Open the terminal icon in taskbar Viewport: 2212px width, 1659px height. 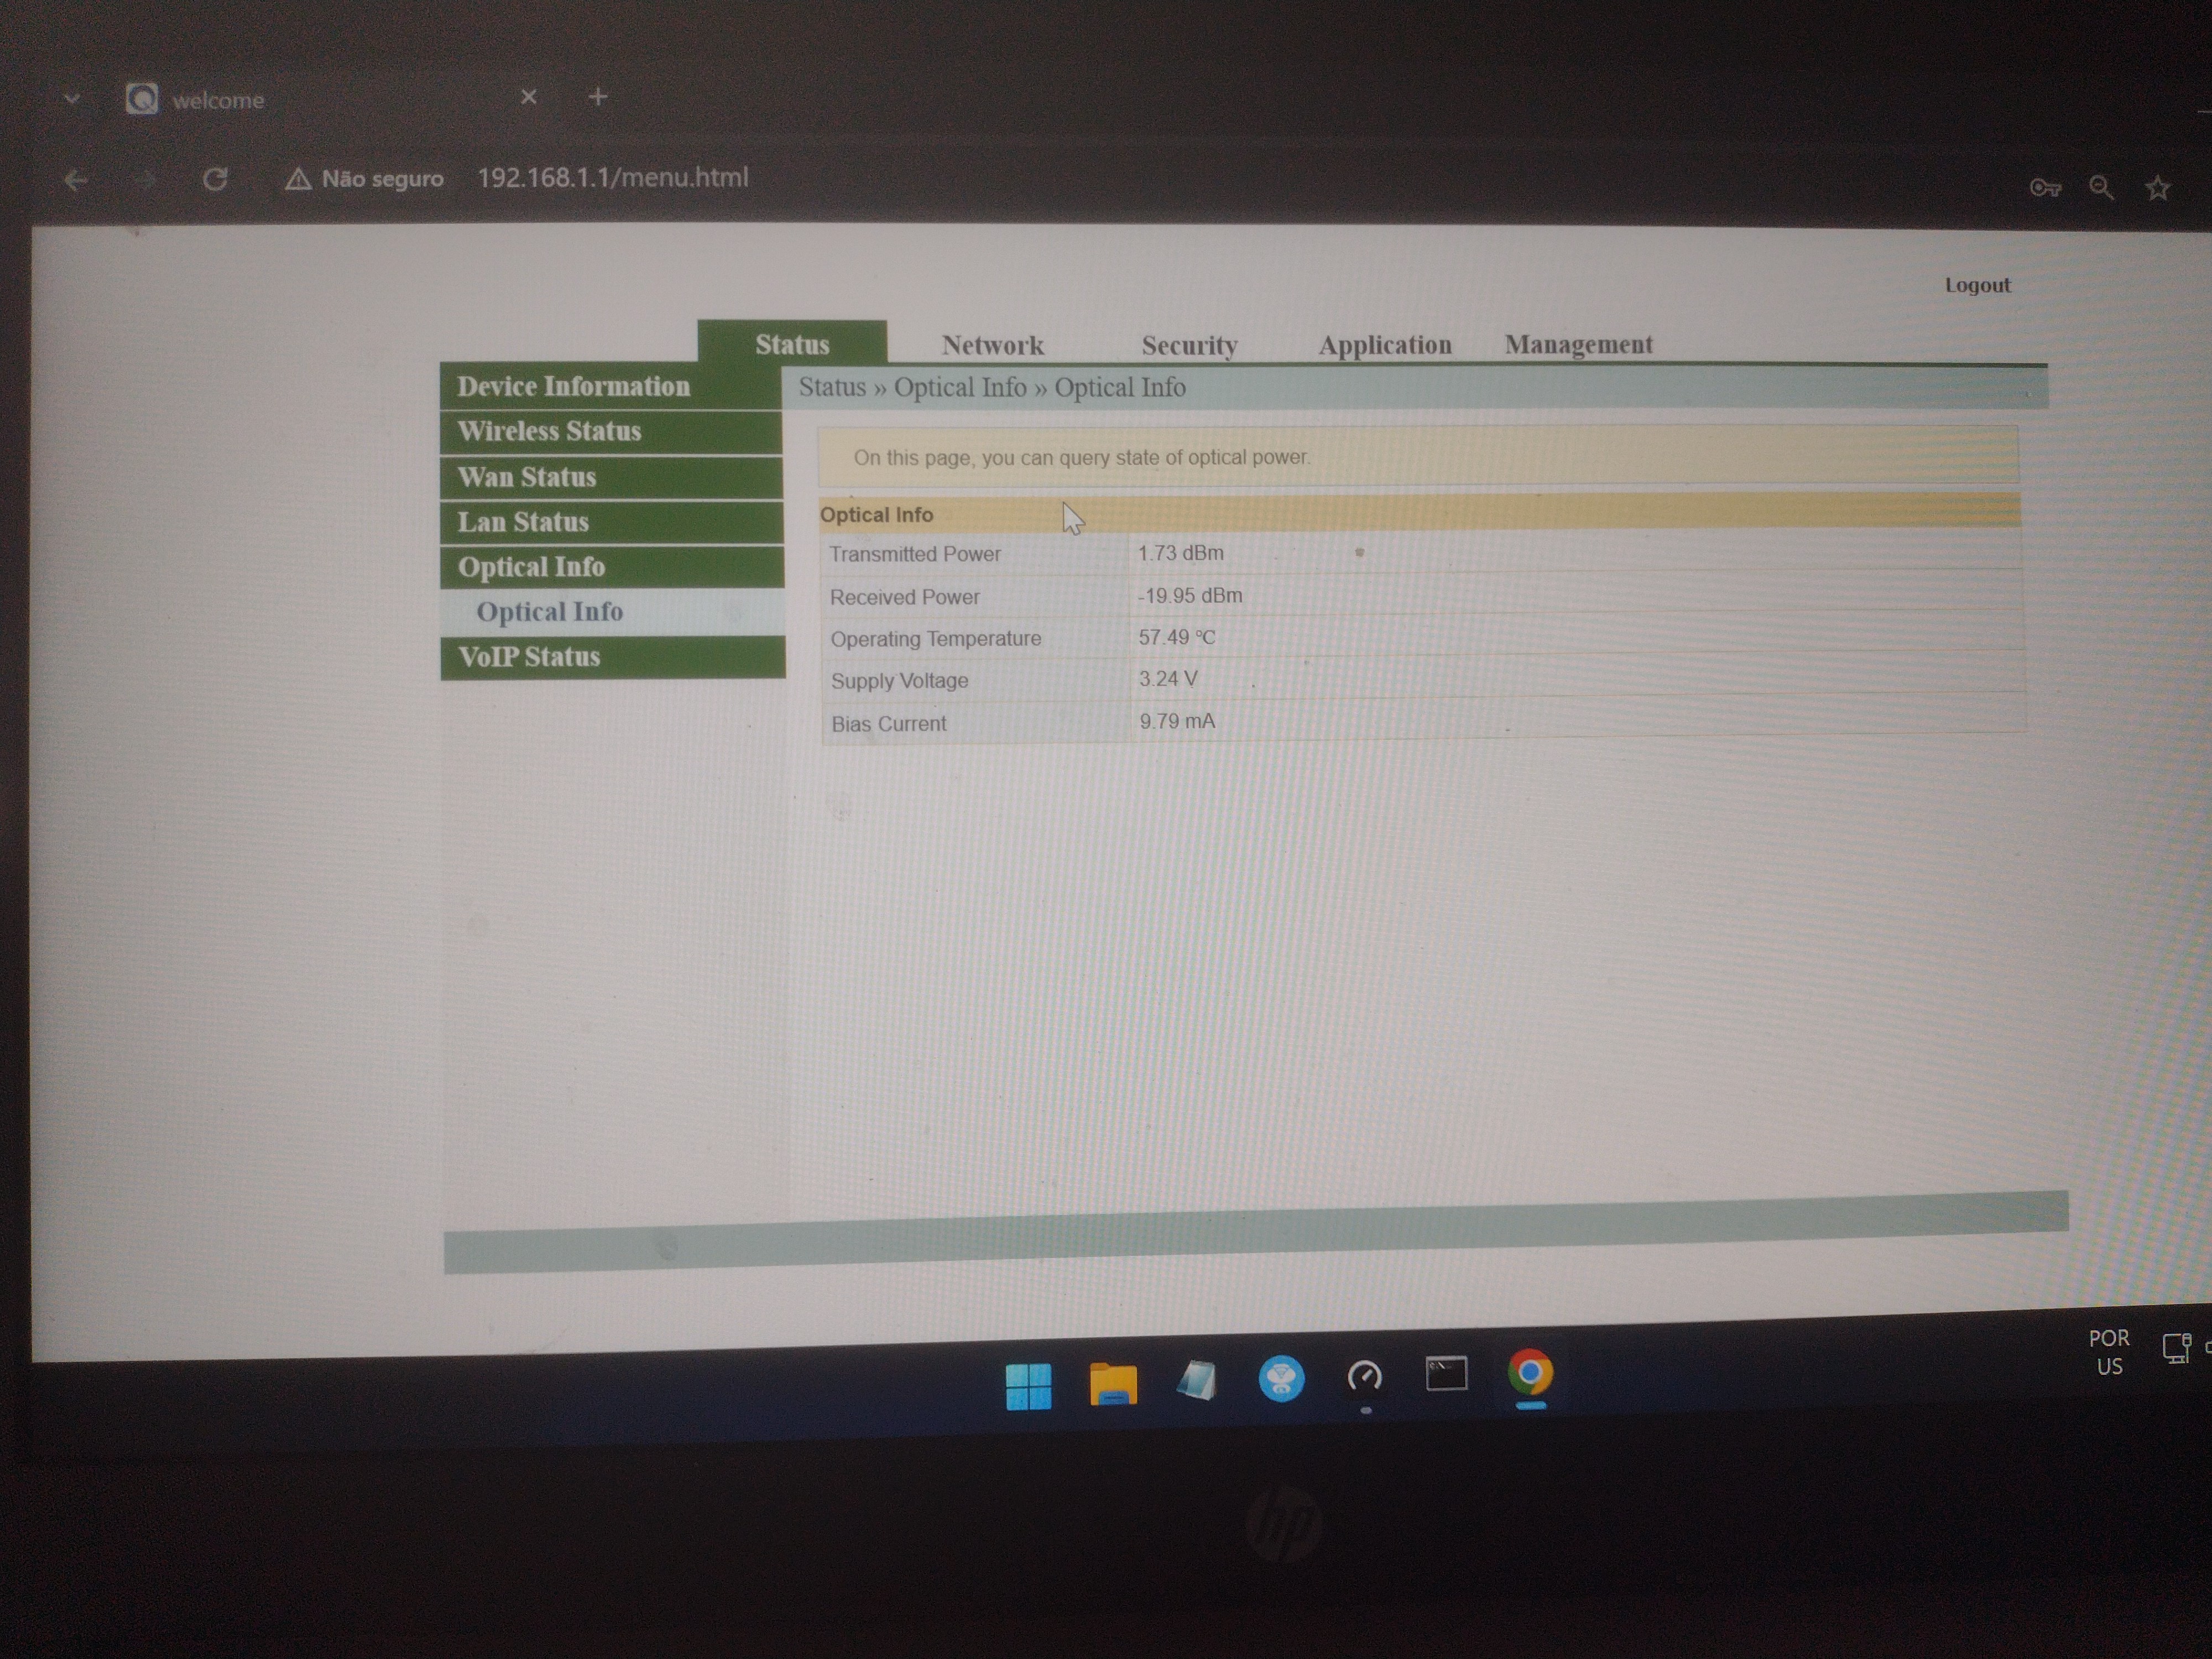(x=1446, y=1374)
